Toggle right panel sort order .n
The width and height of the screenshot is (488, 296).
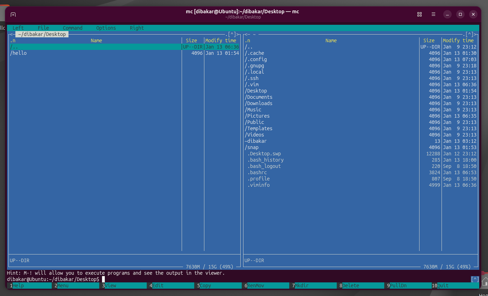click(248, 41)
